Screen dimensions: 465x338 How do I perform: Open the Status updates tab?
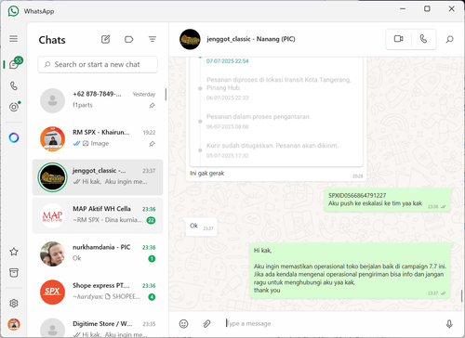pos(14,107)
